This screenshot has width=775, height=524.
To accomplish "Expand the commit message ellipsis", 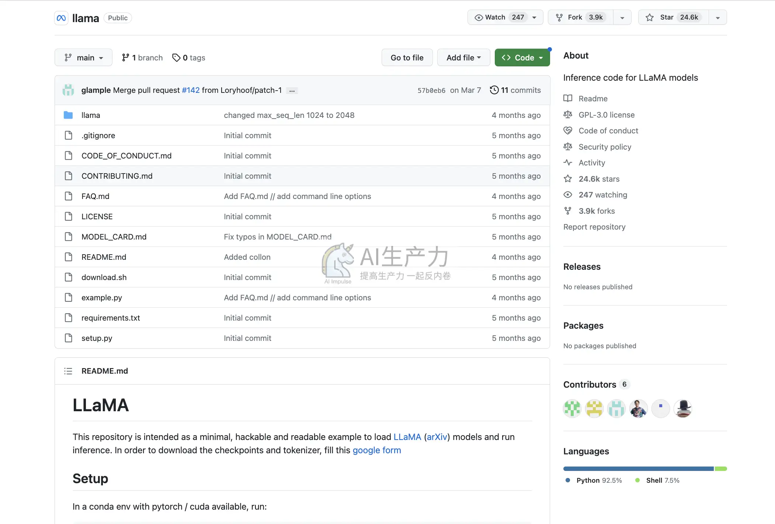I will [292, 91].
